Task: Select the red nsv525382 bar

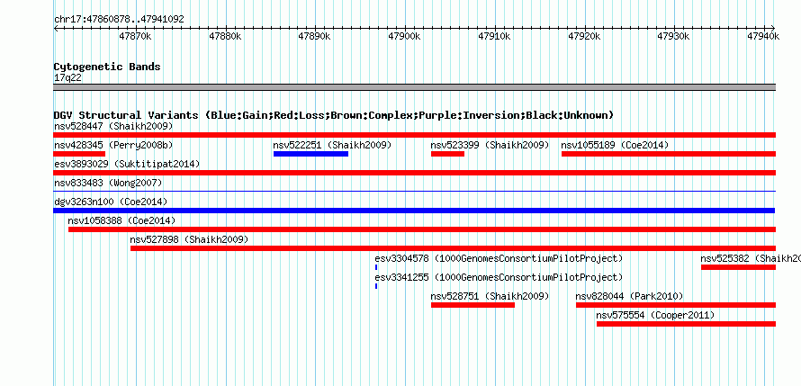Action: pos(739,267)
